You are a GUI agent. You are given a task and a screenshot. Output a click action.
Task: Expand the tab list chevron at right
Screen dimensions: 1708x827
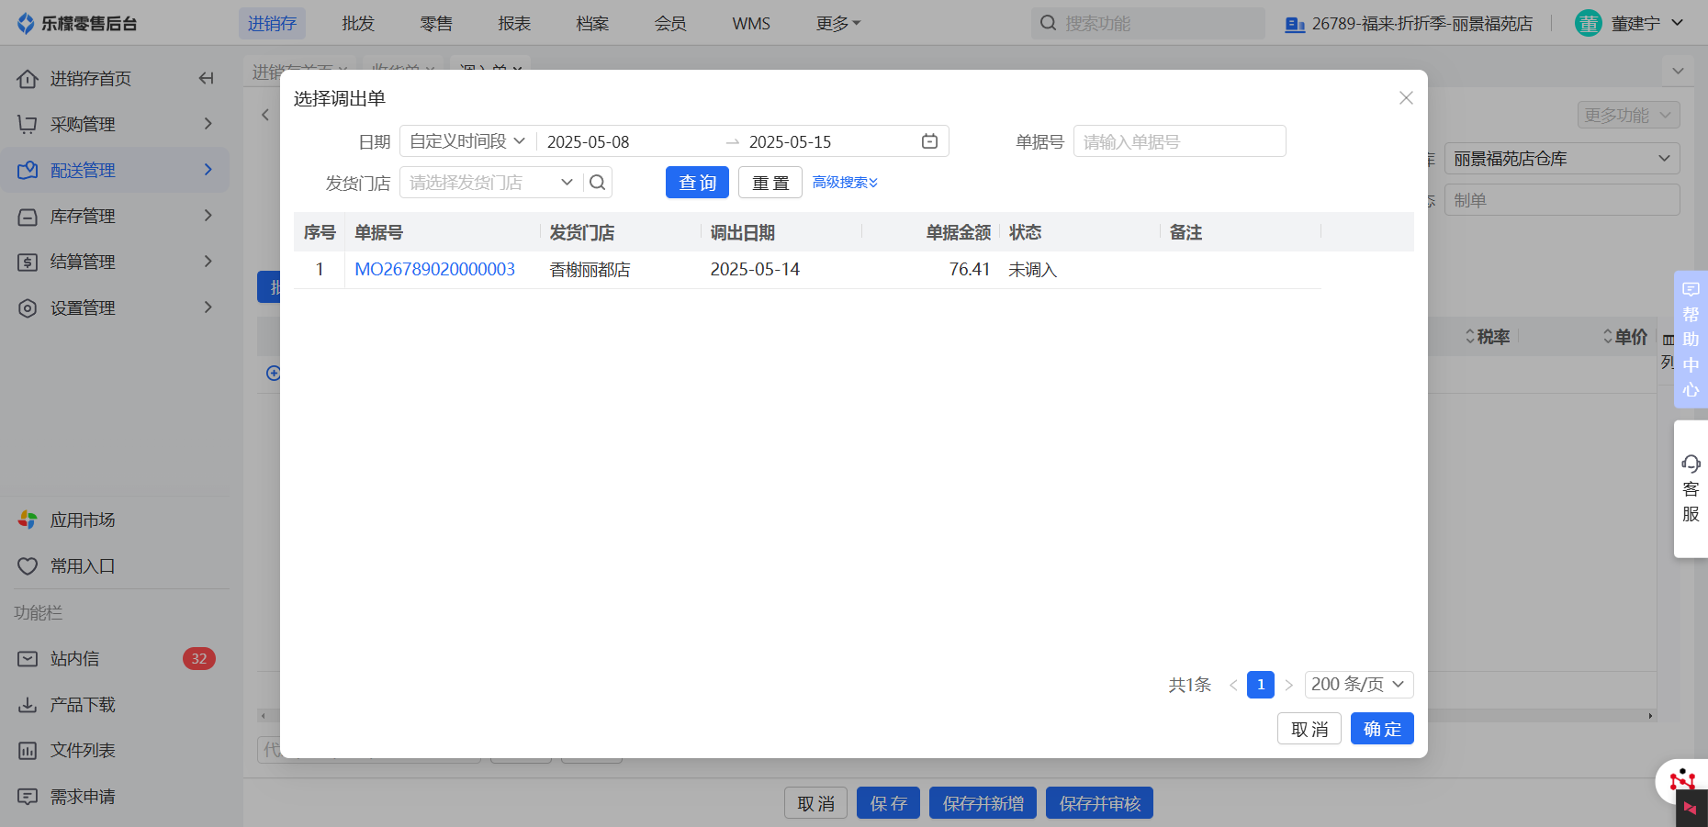1679,71
